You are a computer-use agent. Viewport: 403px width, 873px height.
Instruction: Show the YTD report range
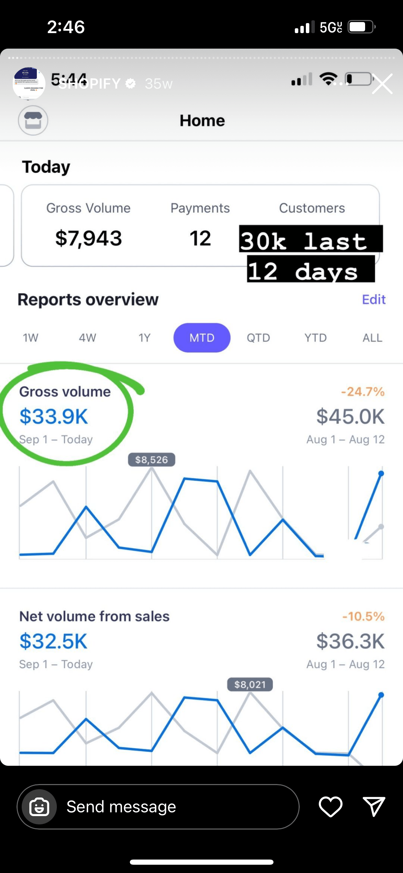pyautogui.click(x=316, y=338)
